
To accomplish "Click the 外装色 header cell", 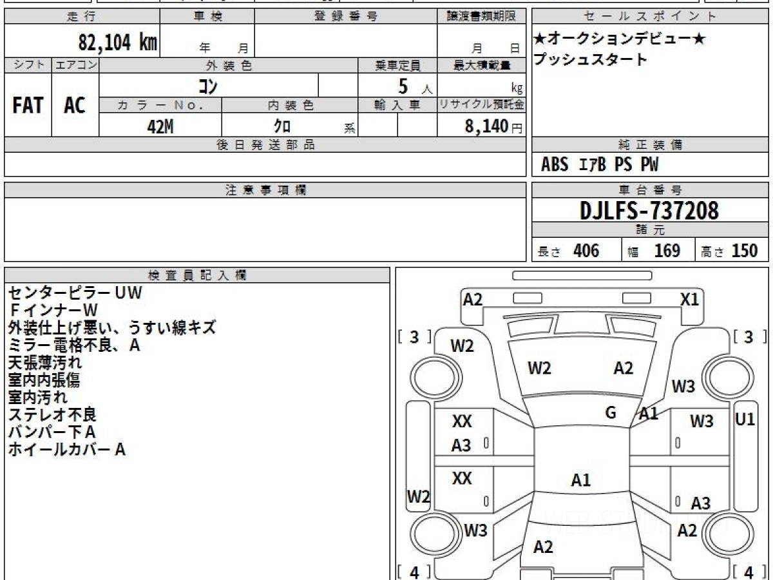I will (x=229, y=65).
